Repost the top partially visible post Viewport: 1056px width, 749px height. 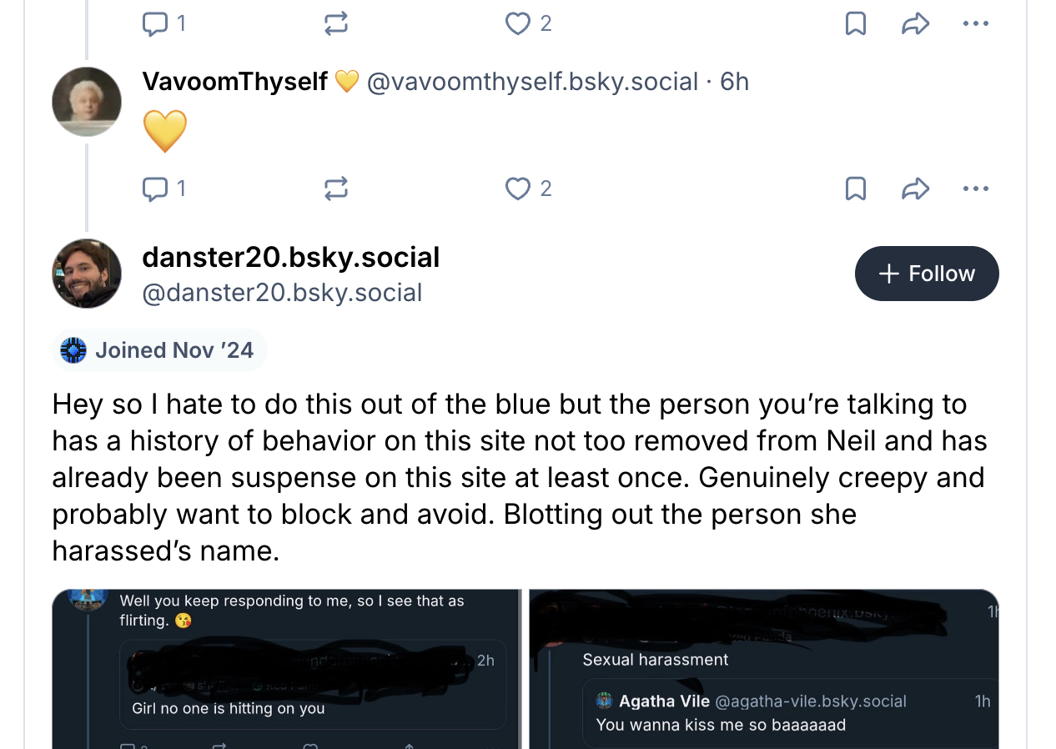pyautogui.click(x=335, y=24)
